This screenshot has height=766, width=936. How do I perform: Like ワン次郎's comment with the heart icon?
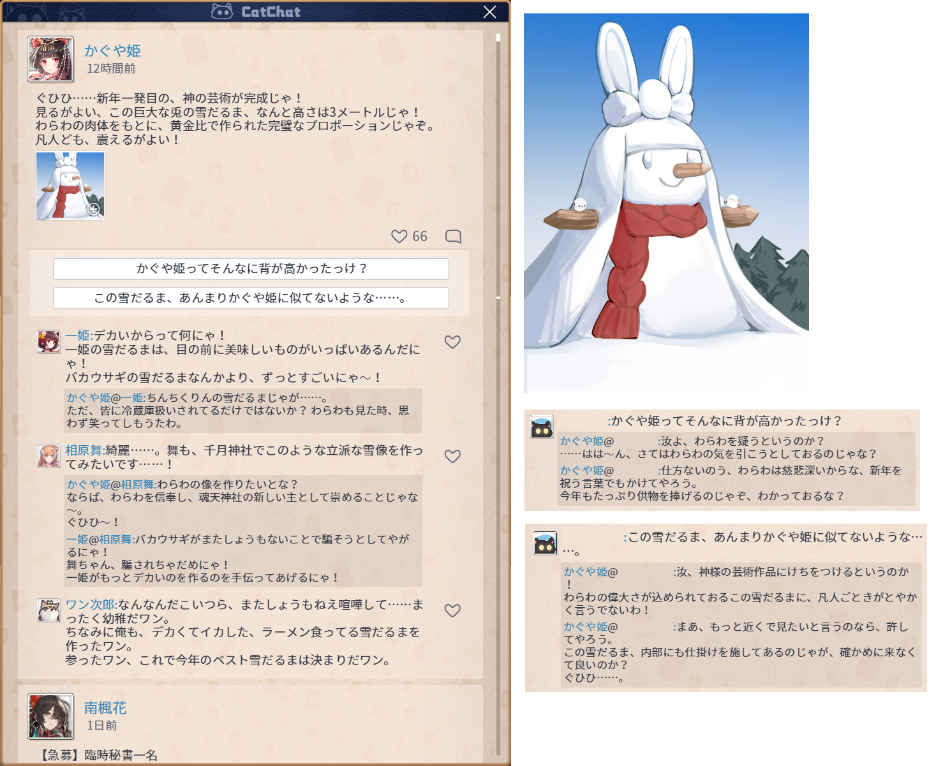pos(452,610)
